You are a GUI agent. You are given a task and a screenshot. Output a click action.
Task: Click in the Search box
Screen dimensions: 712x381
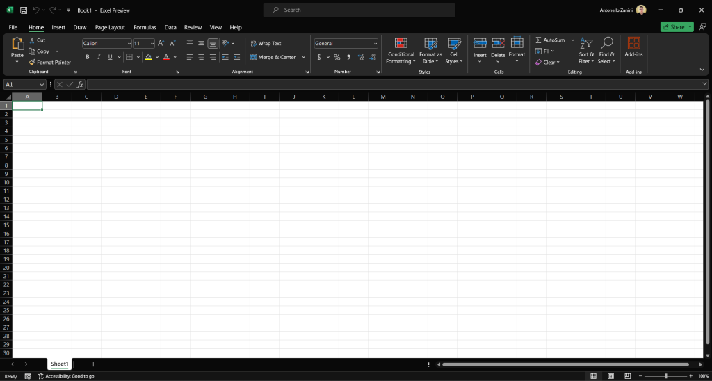tap(362, 10)
